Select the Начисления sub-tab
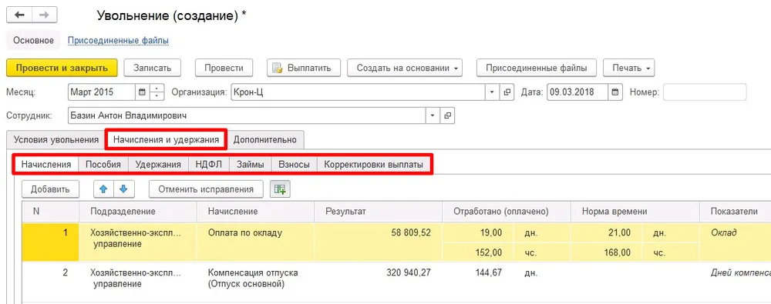The width and height of the screenshot is (771, 304). pyautogui.click(x=46, y=165)
